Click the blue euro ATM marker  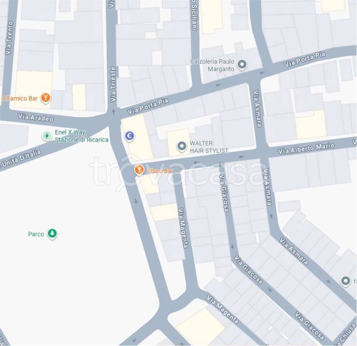tap(129, 136)
